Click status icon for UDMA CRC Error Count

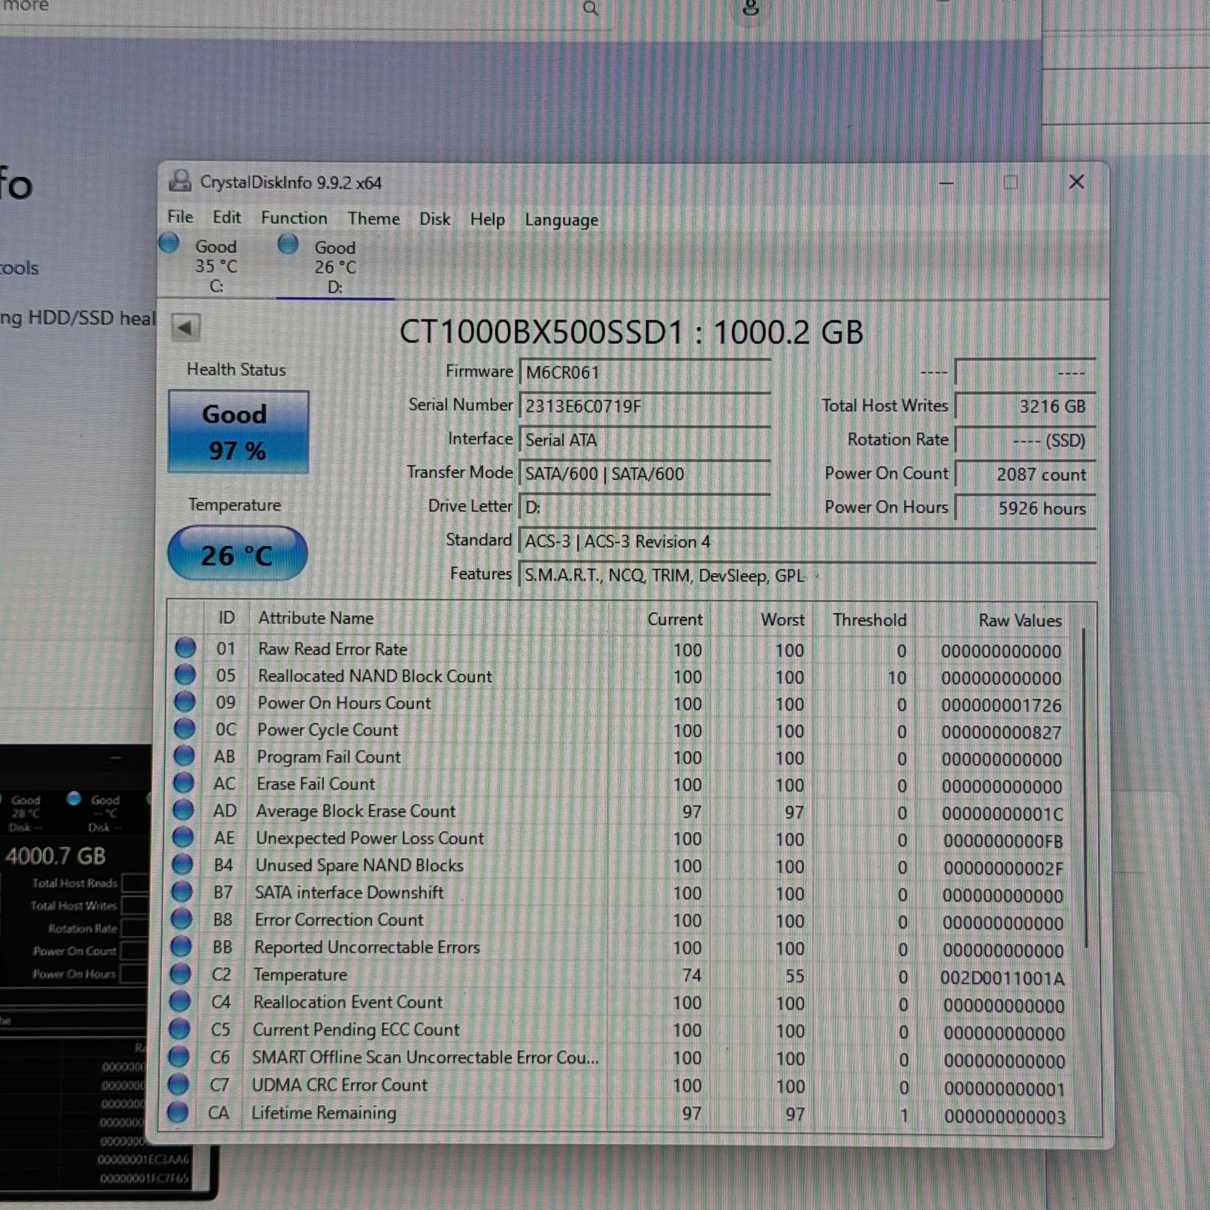[178, 1084]
